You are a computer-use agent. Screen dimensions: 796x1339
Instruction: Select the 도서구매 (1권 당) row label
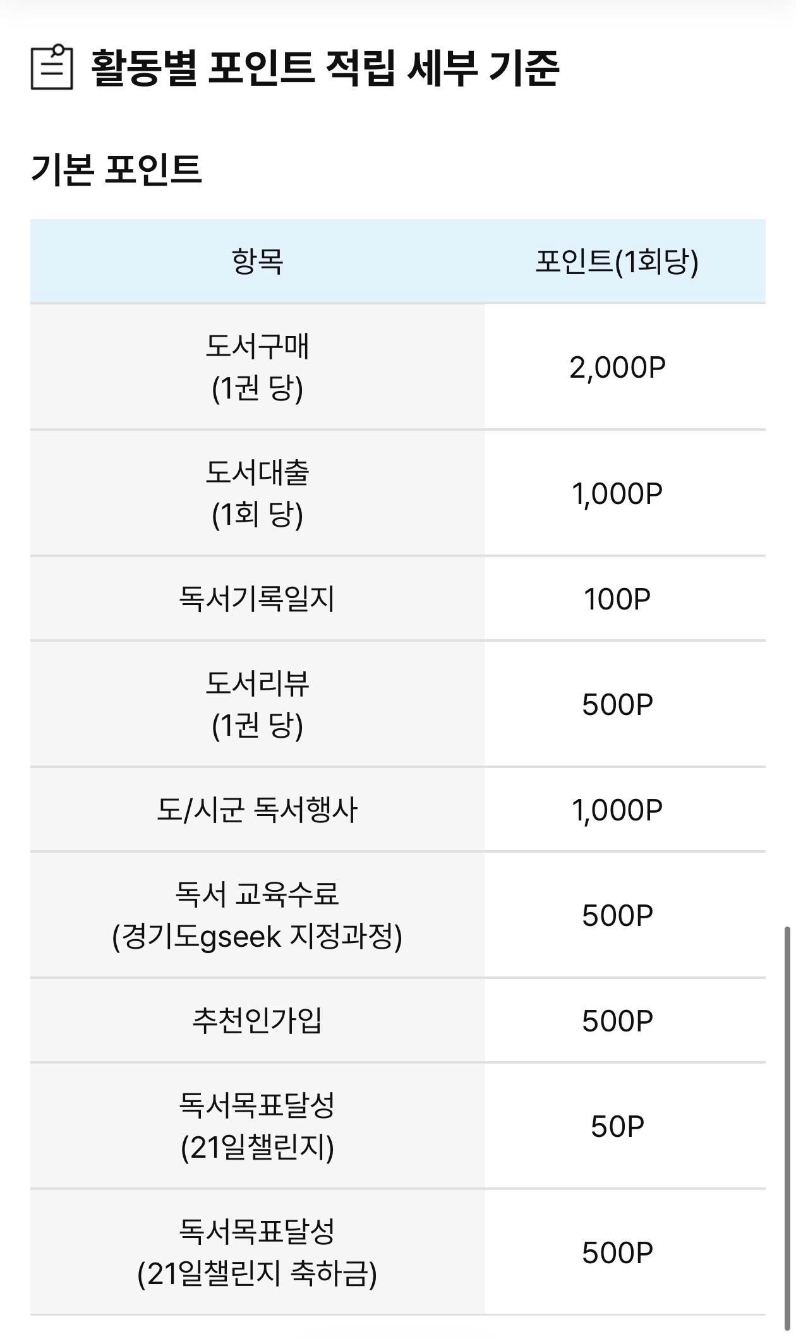tap(257, 367)
